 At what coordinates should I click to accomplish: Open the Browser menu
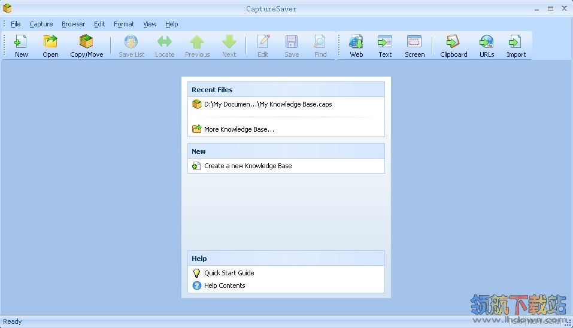point(73,24)
